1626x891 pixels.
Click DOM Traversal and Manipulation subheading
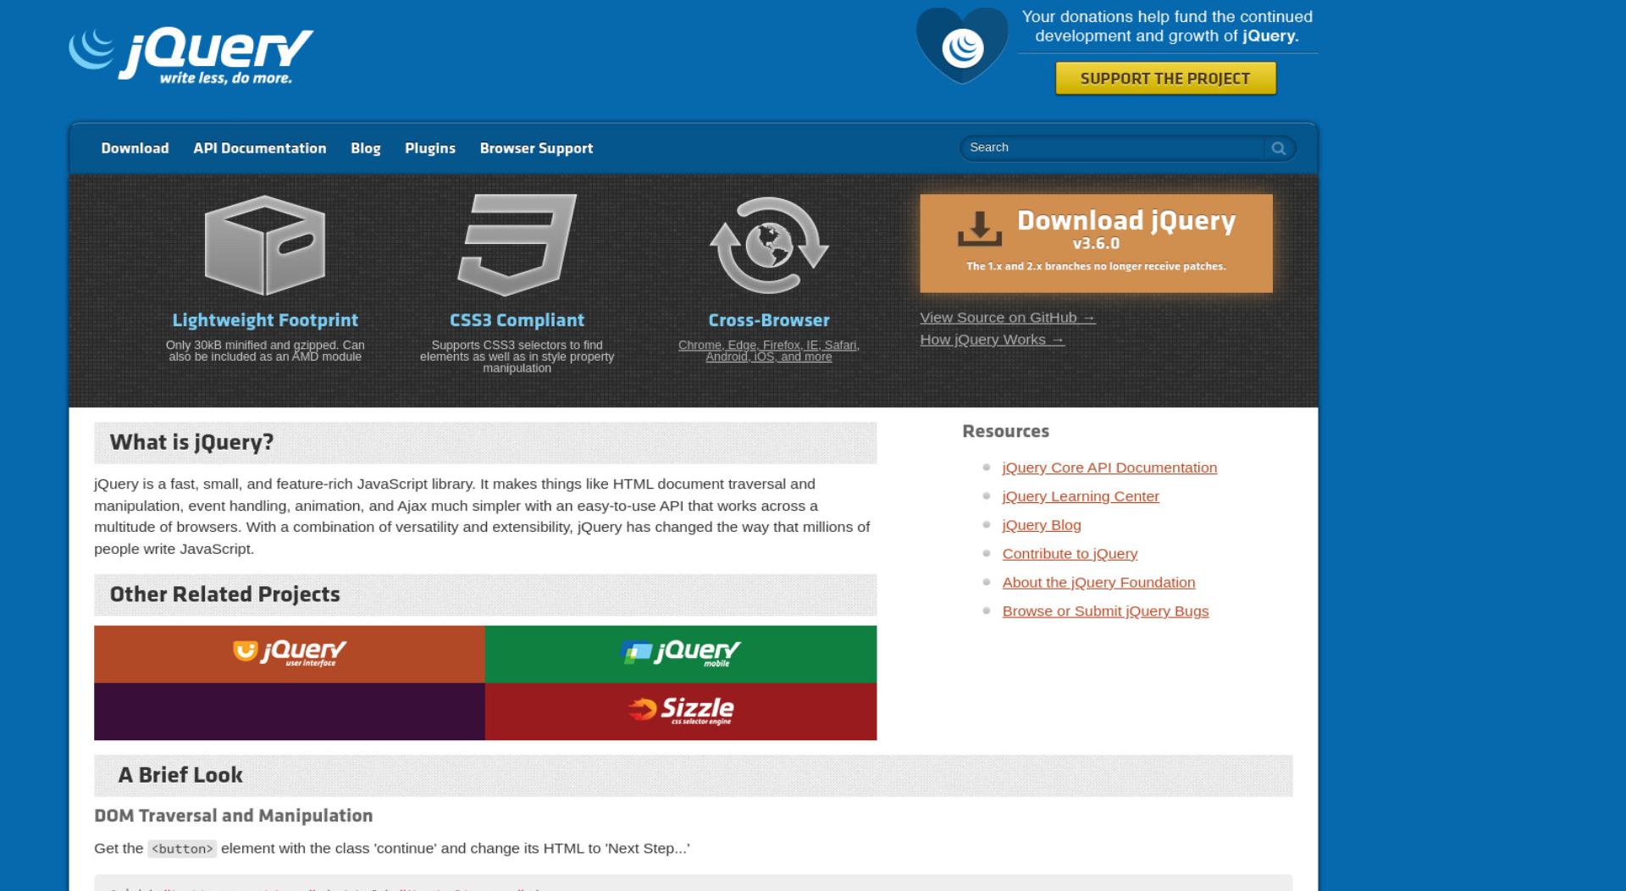(233, 816)
